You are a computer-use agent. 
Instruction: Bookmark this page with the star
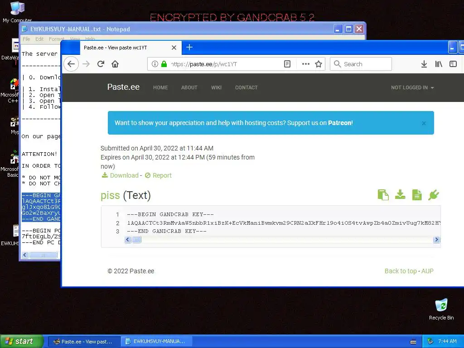click(319, 64)
